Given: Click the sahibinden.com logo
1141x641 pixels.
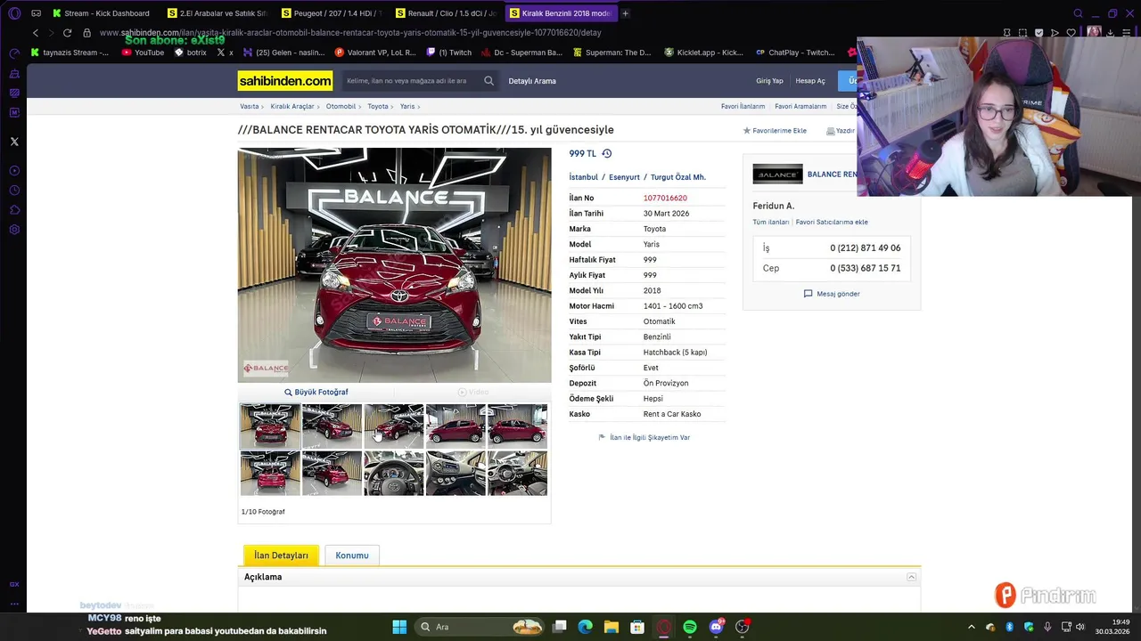Looking at the screenshot, I should click(285, 81).
